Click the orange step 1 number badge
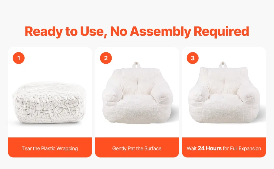This screenshot has height=169, width=274. tap(19, 58)
